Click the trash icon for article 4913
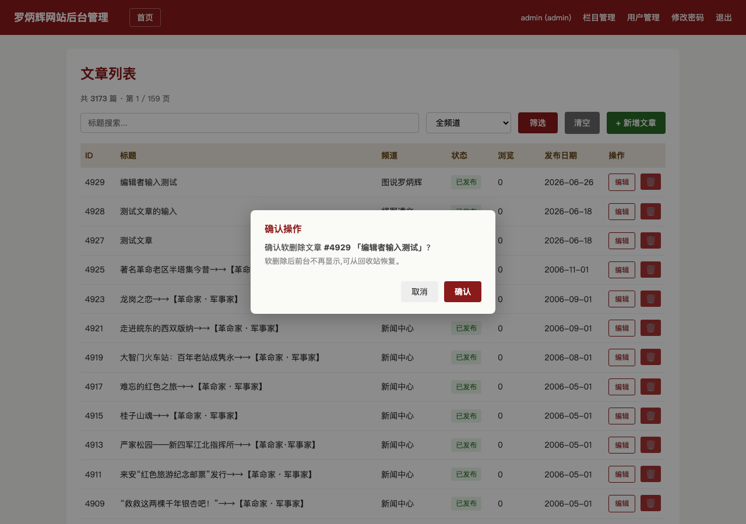The height and width of the screenshot is (524, 746). [650, 445]
